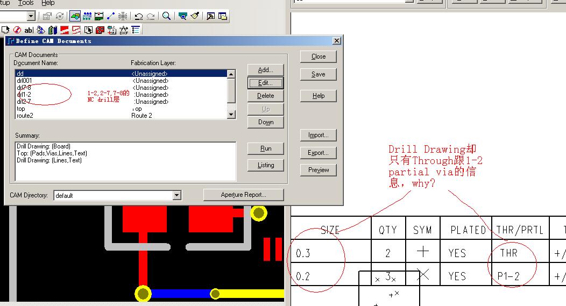The width and height of the screenshot is (566, 306).
Task: Click the Aperture Report button
Action: (244, 195)
